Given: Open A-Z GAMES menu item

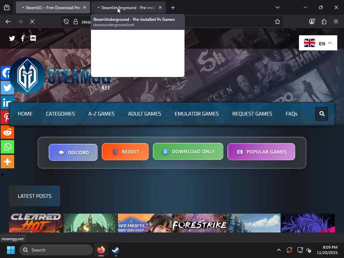Looking at the screenshot, I should [x=101, y=114].
